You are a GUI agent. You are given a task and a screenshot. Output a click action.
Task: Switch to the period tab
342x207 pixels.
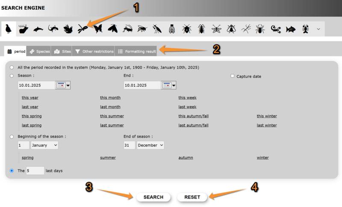point(15,51)
